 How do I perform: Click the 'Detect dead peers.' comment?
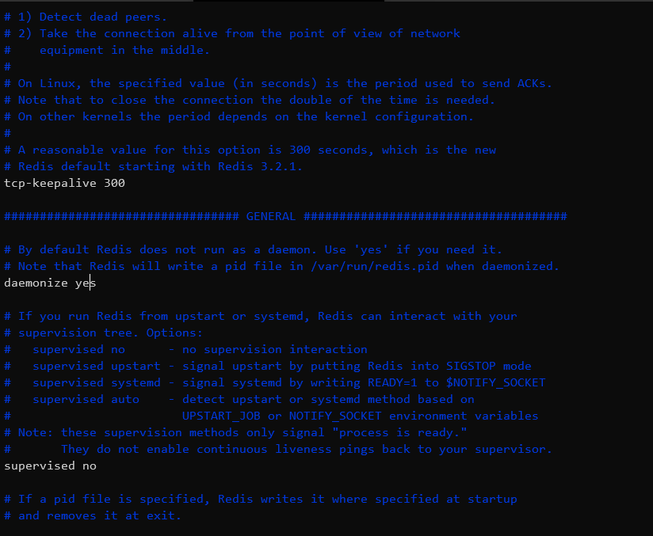(103, 17)
